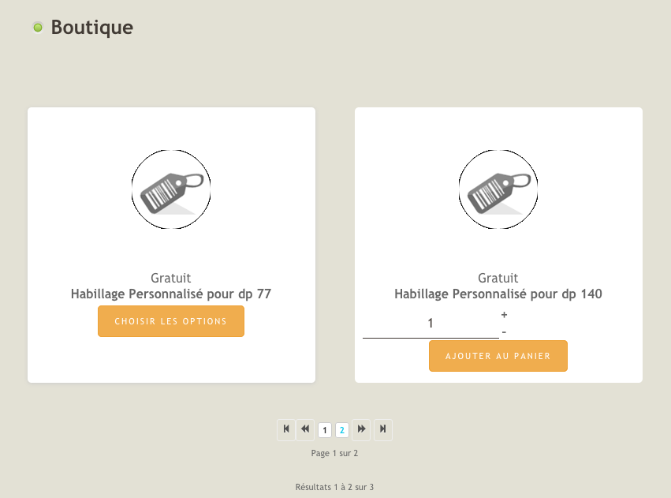Jump to the first page of results
This screenshot has width=671, height=498.
click(x=286, y=429)
